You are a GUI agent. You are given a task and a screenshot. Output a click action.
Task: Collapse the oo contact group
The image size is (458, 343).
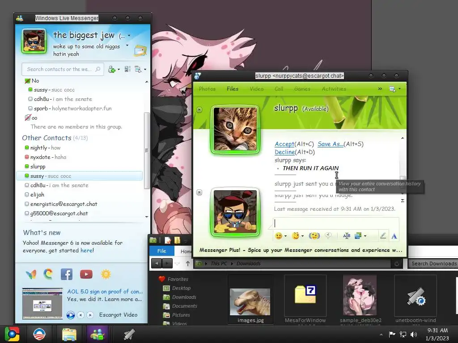[27, 118]
